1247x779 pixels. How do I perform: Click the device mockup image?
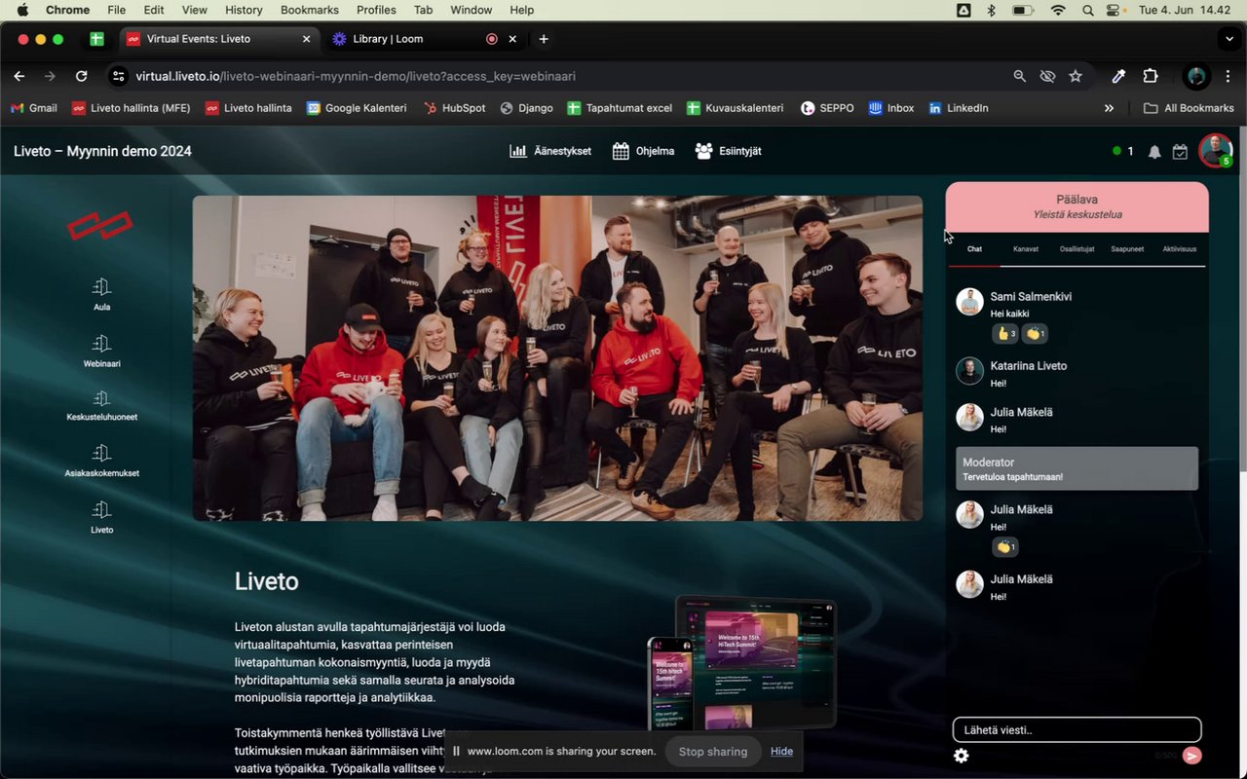(x=742, y=662)
